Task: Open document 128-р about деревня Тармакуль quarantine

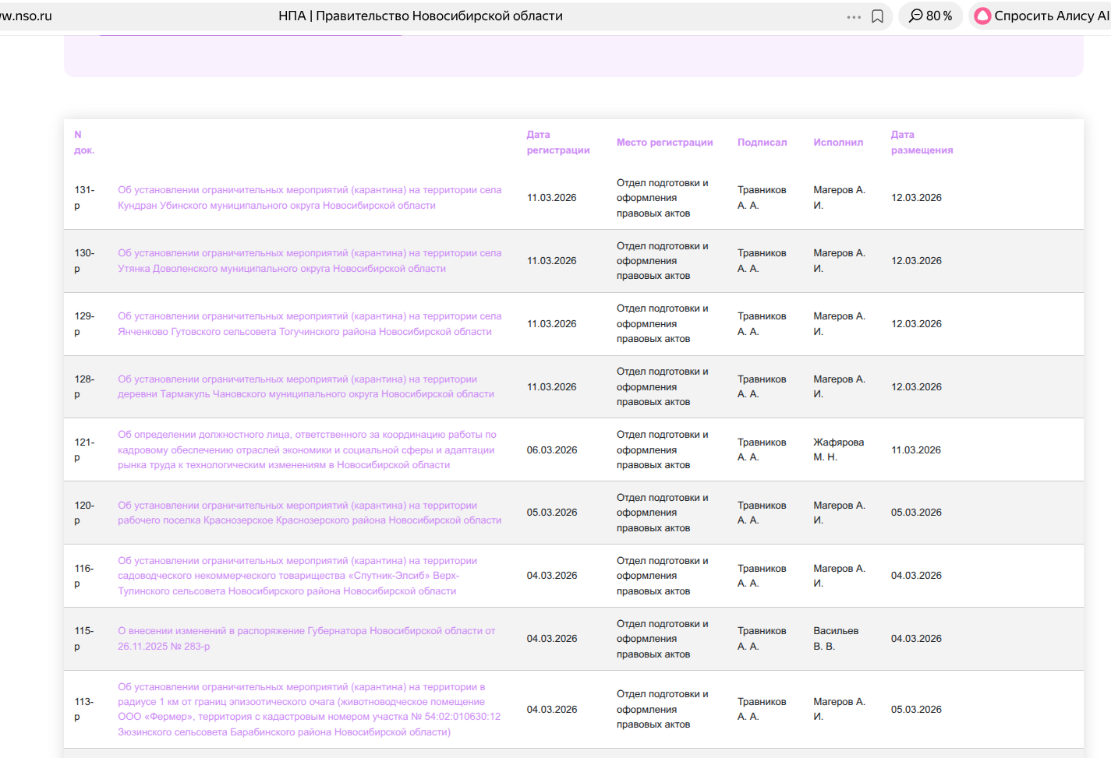Action: 306,387
